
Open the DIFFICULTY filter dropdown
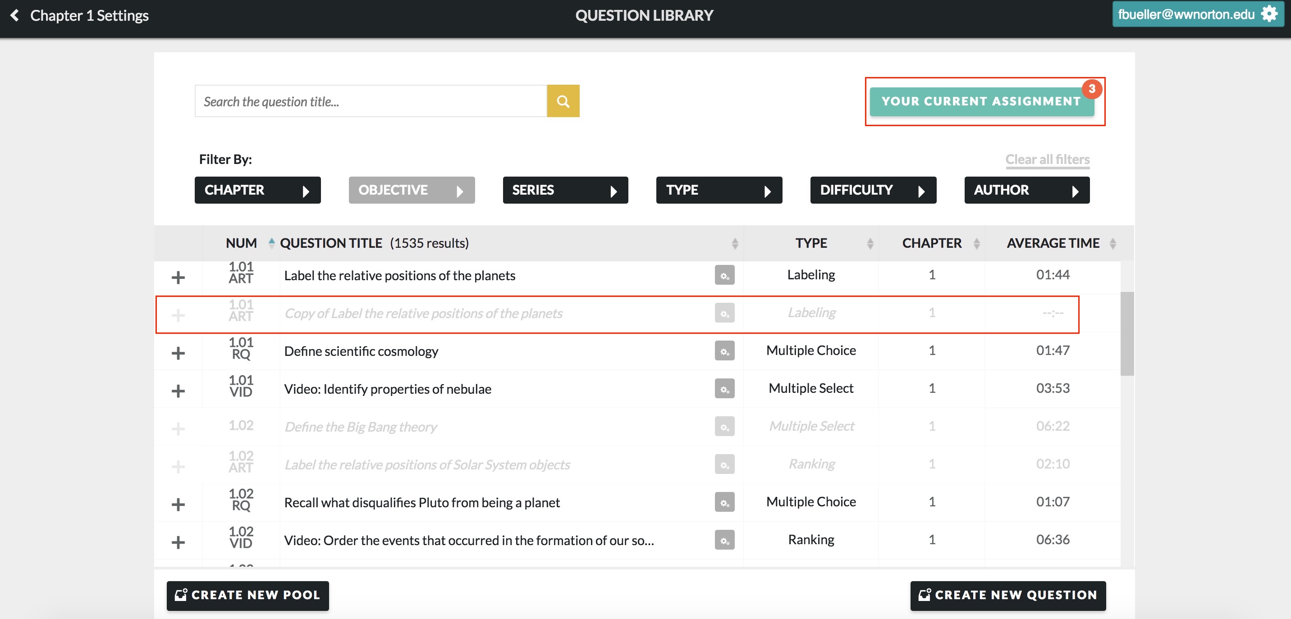pyautogui.click(x=873, y=190)
